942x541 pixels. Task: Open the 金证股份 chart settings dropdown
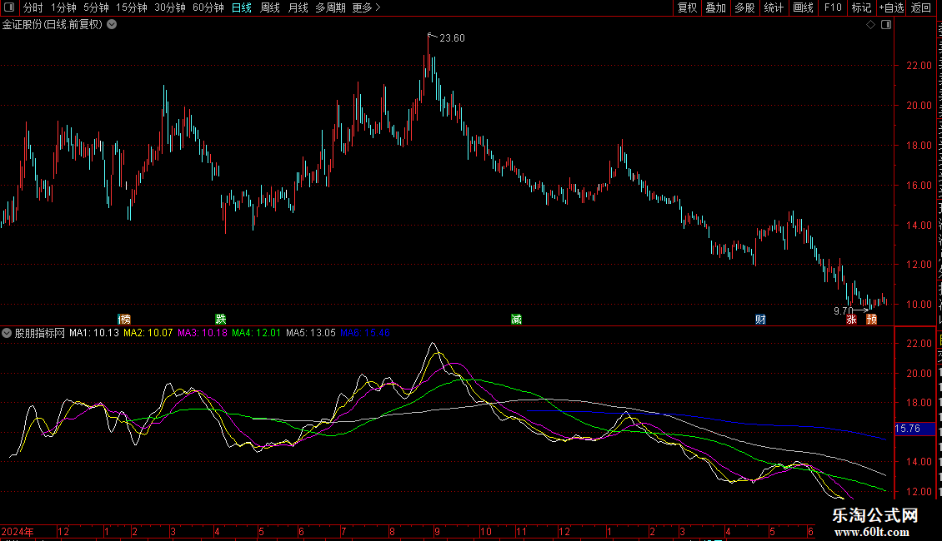[112, 25]
